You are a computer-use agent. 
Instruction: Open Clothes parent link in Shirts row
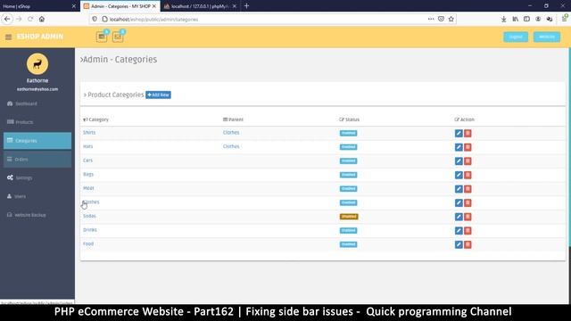click(x=231, y=133)
